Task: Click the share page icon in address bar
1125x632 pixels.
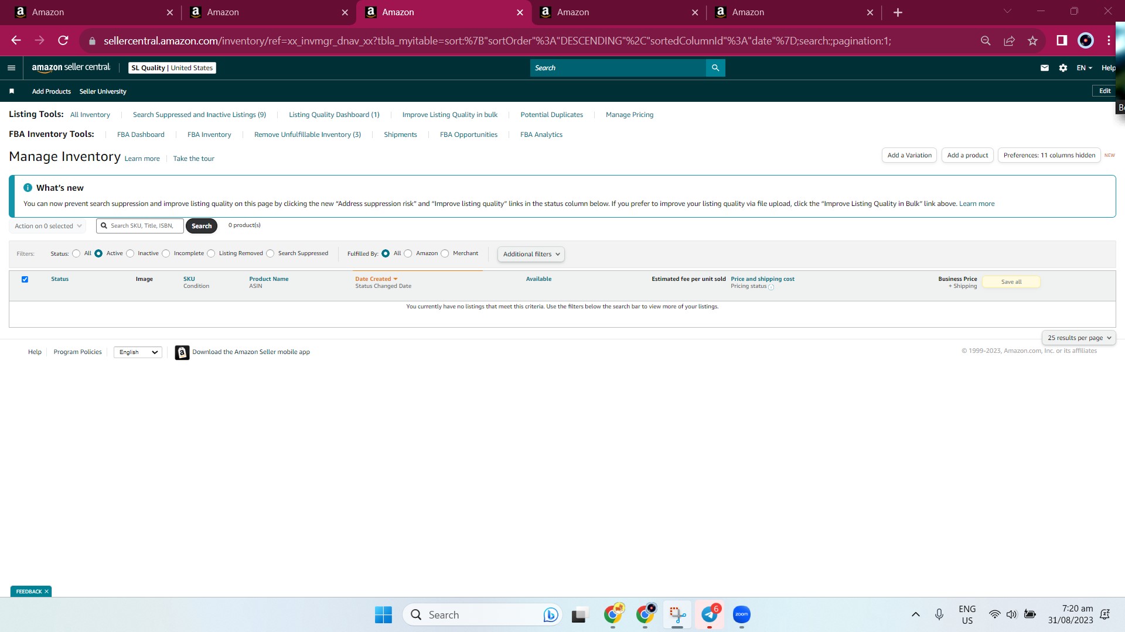Action: pos(1009,40)
